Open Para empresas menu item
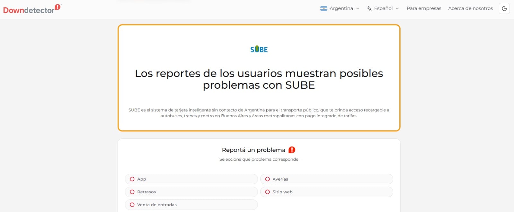This screenshot has width=514, height=212. click(424, 8)
